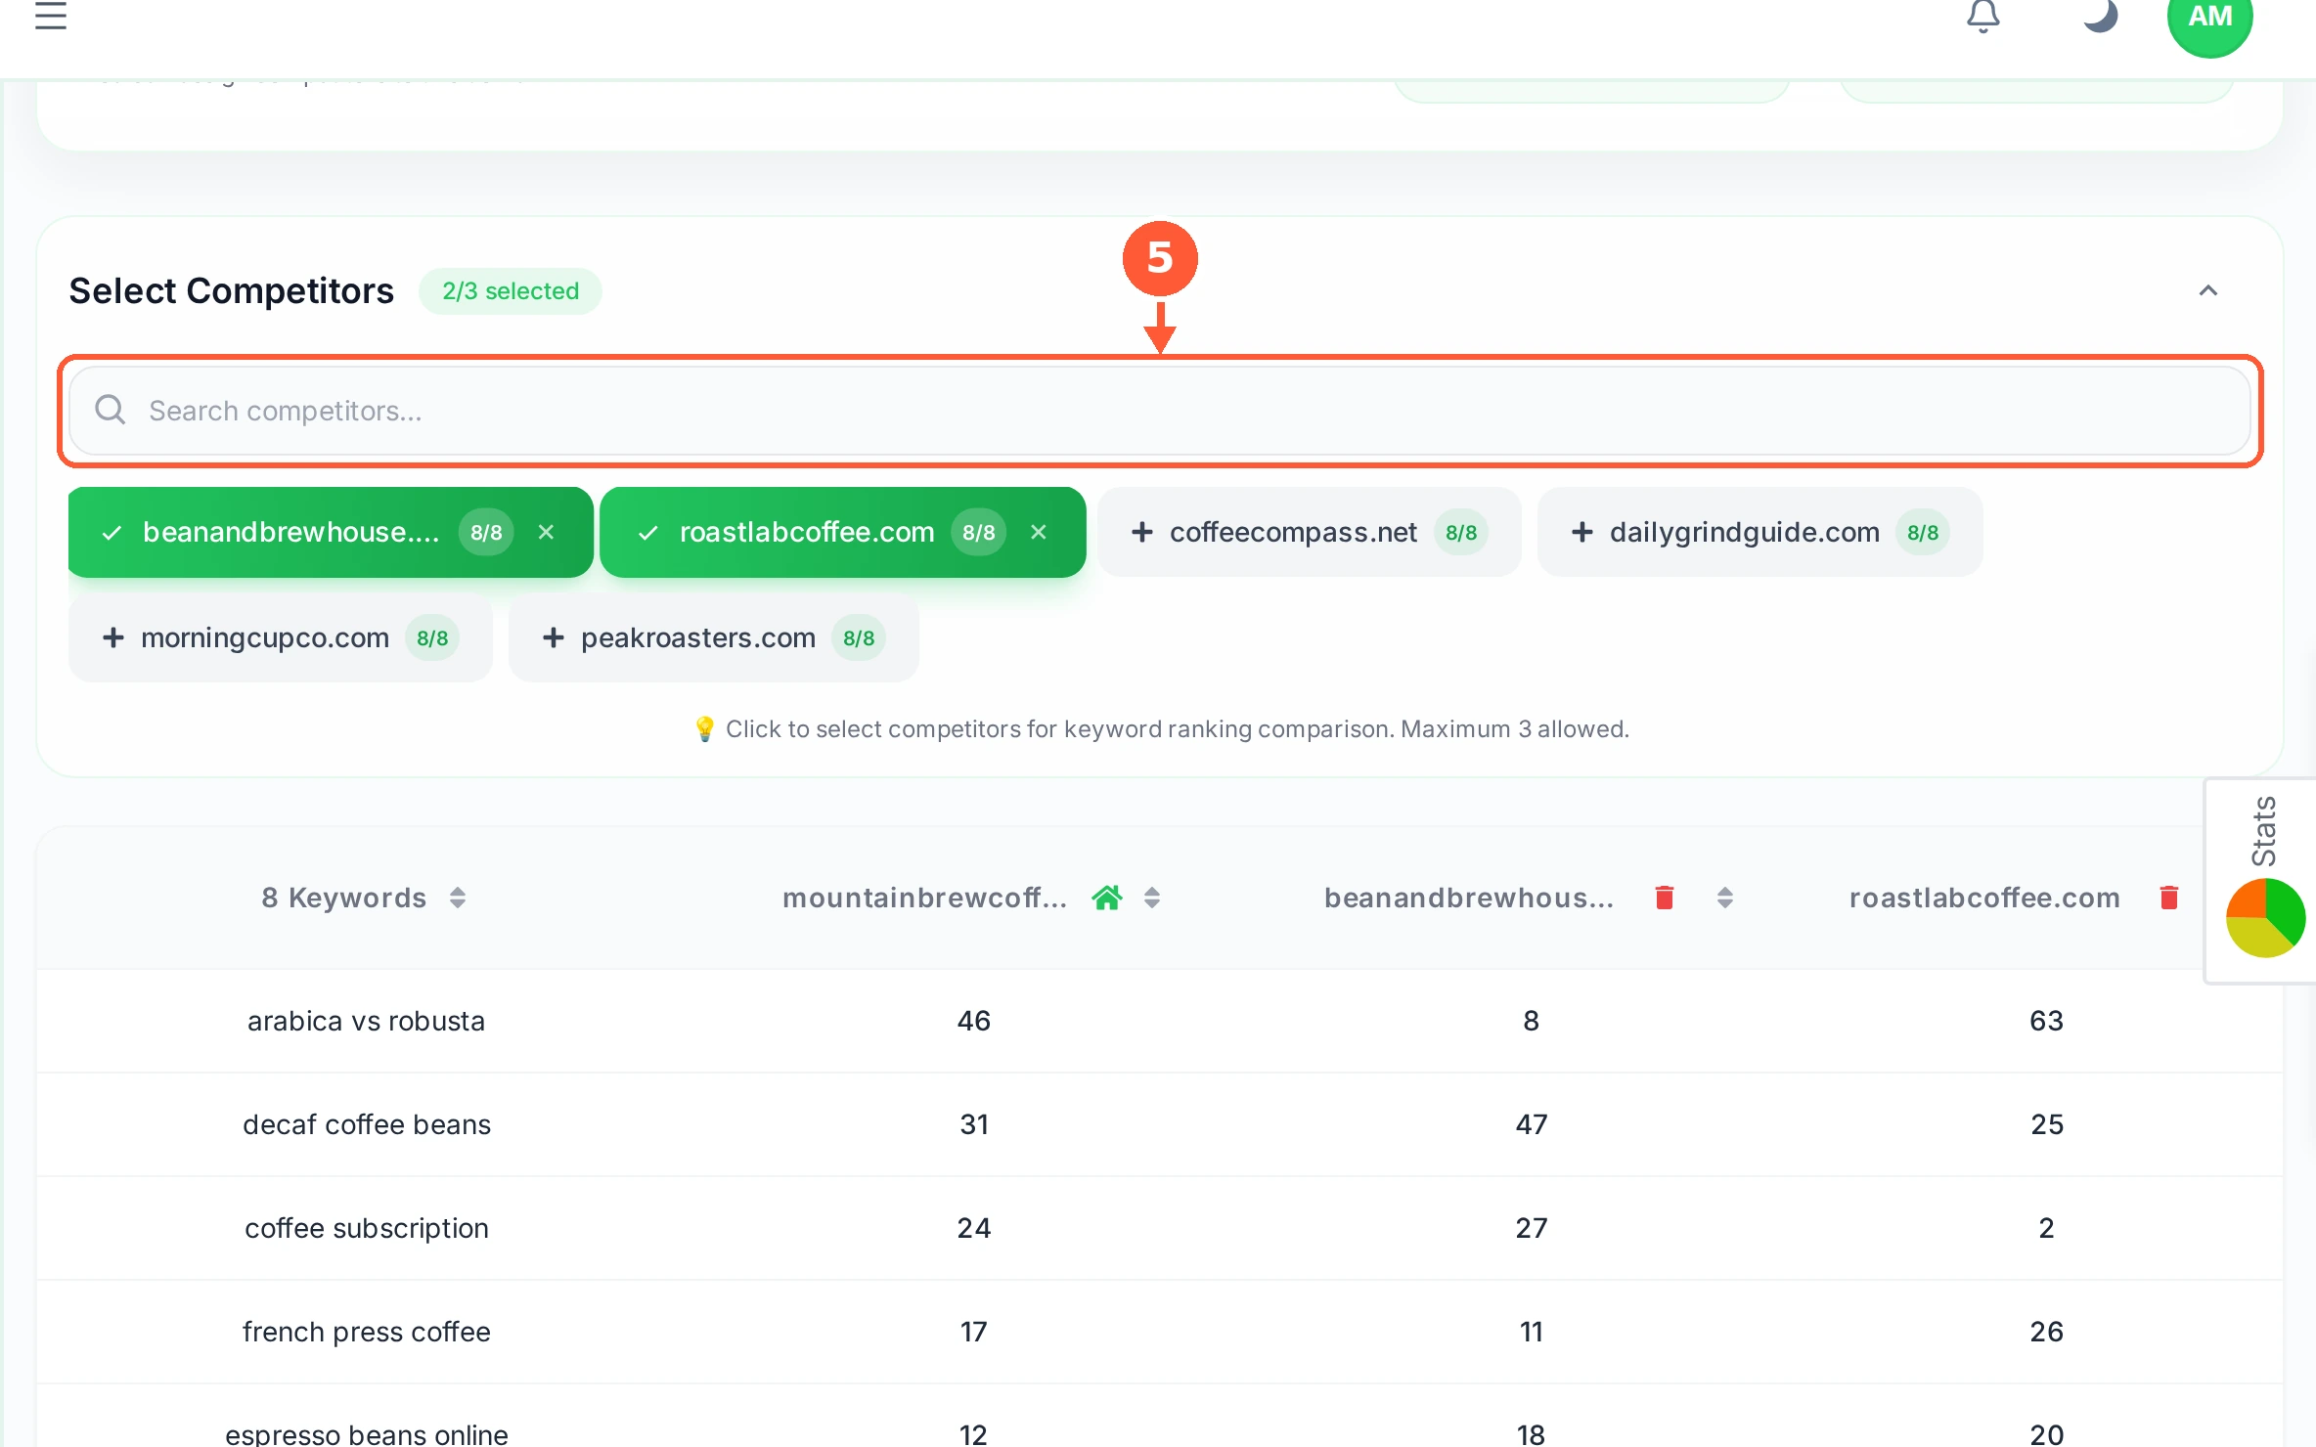Open the hamburger navigation menu
2316x1447 pixels.
(x=51, y=16)
